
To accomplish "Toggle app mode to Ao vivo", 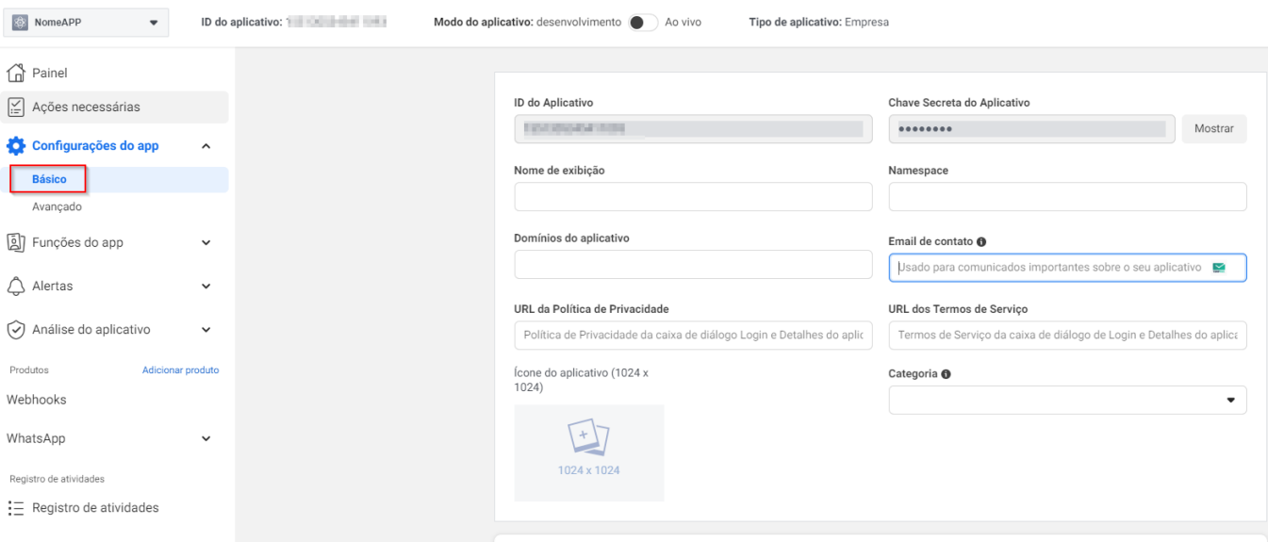I will click(643, 23).
